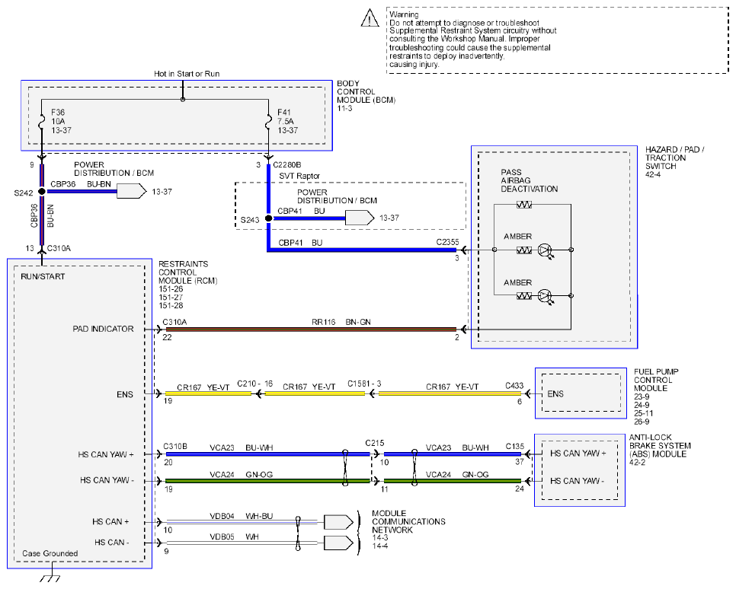Click connector label C310A above RUN/START
Image resolution: width=736 pixels, height=589 pixels.
pyautogui.click(x=59, y=248)
